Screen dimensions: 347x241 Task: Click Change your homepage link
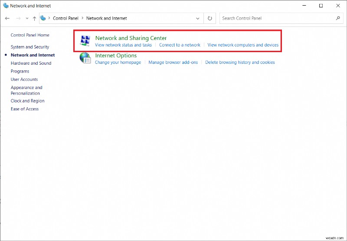click(118, 63)
